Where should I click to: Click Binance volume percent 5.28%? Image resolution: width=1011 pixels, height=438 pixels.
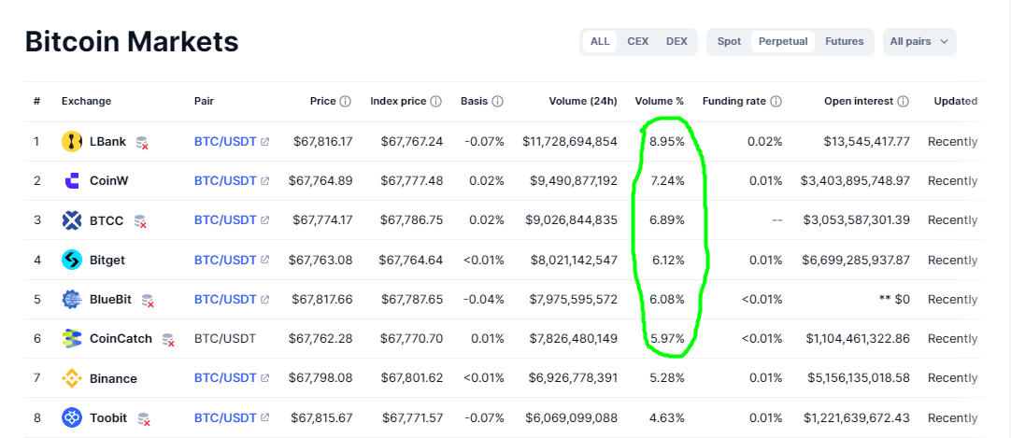coord(667,379)
